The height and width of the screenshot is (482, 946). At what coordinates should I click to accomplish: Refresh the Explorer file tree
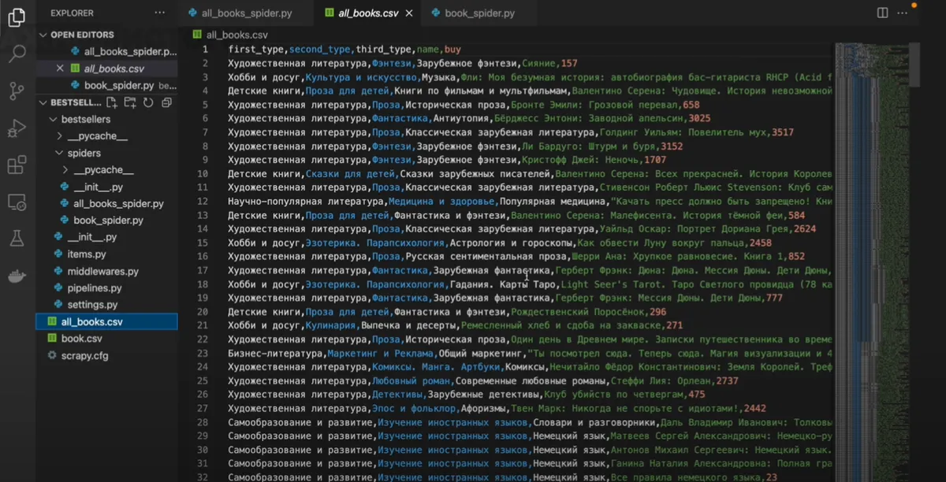coord(148,102)
